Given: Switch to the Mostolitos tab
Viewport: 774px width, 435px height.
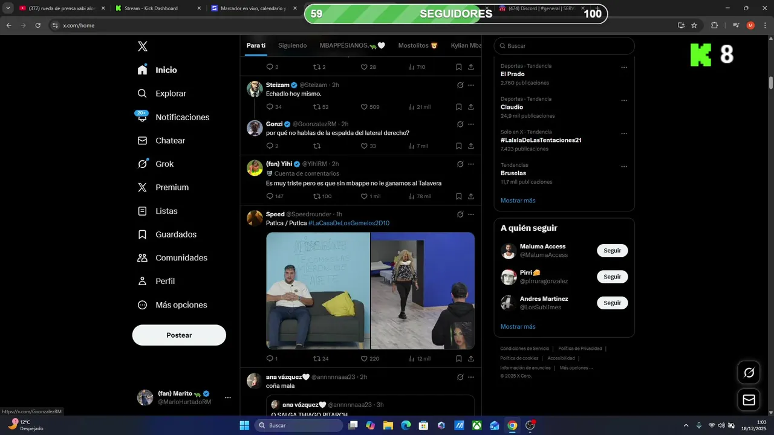Looking at the screenshot, I should click(x=418, y=45).
